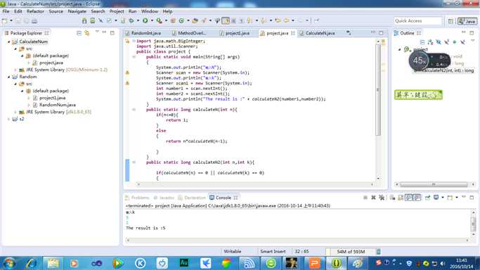Open the Run button dropdown arrow
480x270 pixels.
152,21
